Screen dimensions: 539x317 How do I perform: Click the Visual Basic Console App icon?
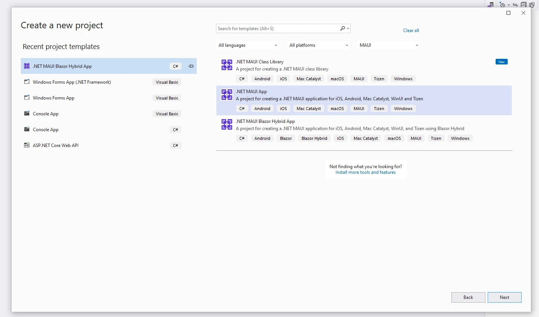tap(27, 113)
